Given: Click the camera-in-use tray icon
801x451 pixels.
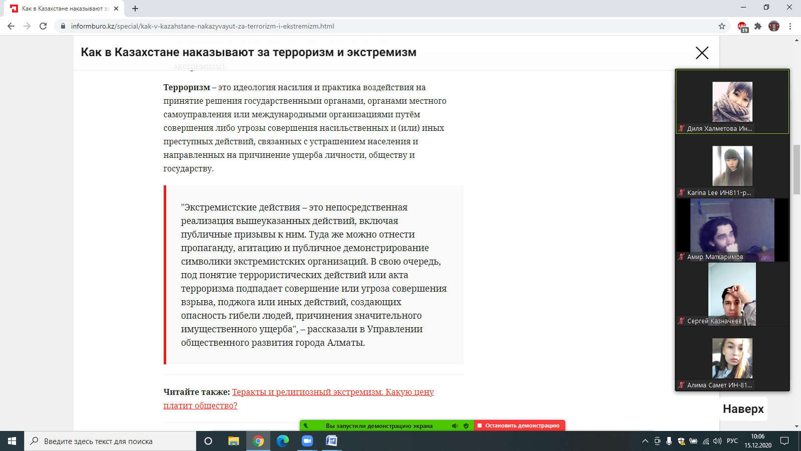Looking at the screenshot, I should (657, 441).
